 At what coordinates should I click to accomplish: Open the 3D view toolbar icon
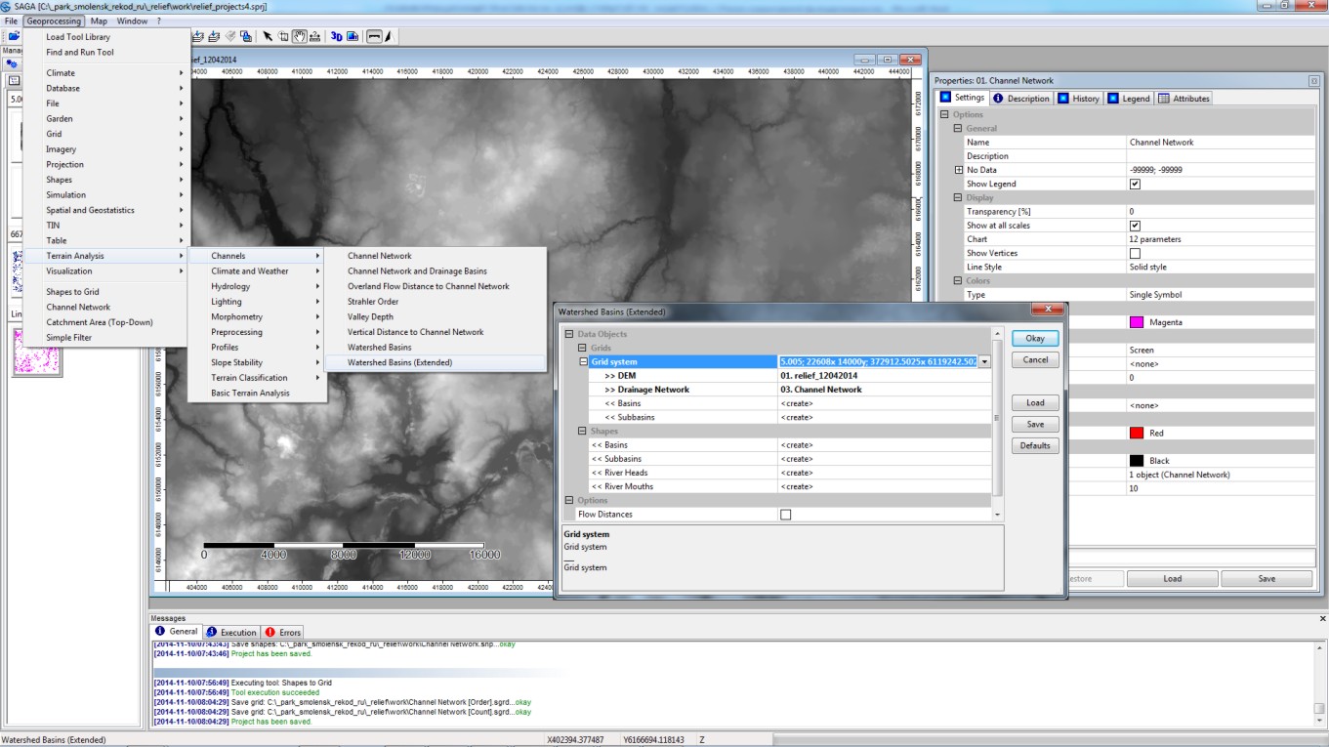336,37
